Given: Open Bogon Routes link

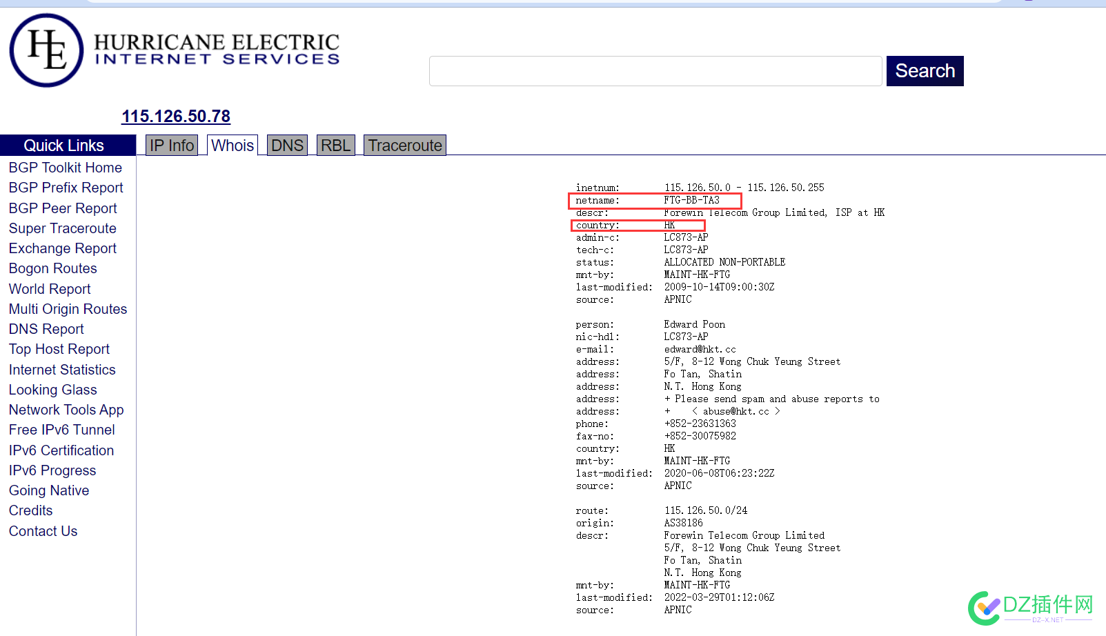Looking at the screenshot, I should [53, 268].
